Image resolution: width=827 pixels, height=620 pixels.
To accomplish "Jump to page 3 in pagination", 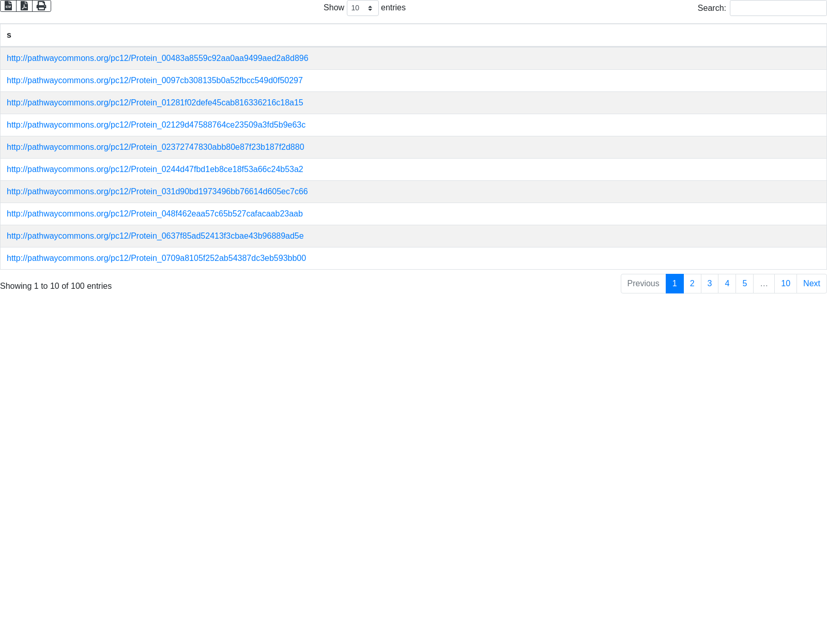I will 710,284.
